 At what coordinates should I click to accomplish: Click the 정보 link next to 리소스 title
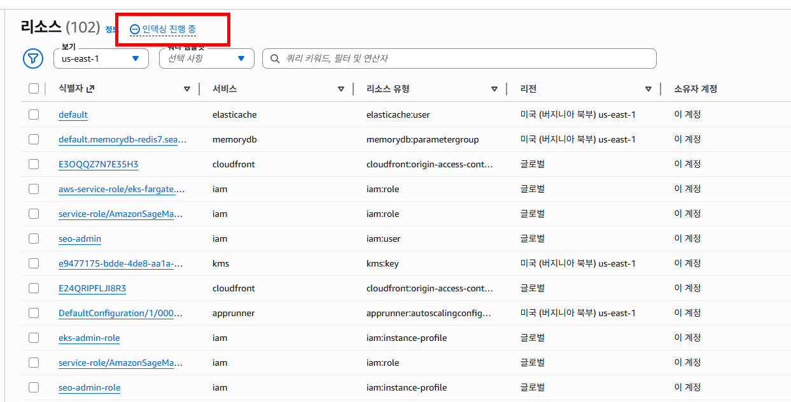(112, 30)
